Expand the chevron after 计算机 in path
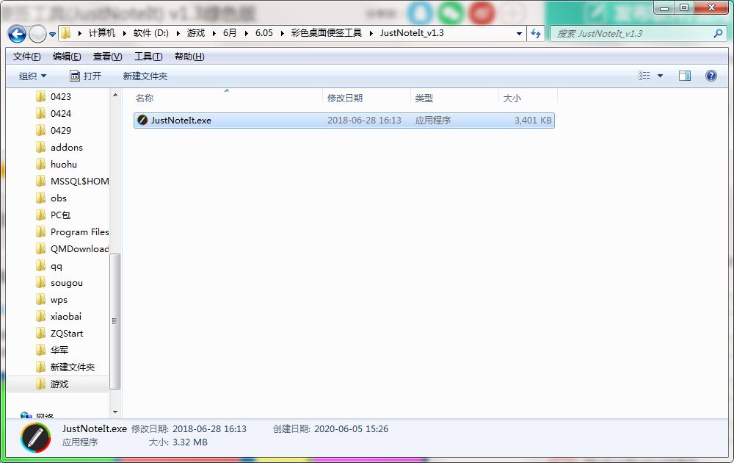 125,33
